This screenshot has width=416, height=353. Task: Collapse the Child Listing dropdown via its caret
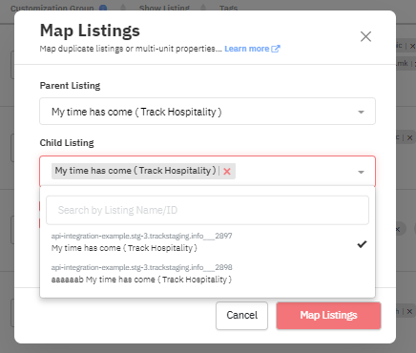[361, 172]
